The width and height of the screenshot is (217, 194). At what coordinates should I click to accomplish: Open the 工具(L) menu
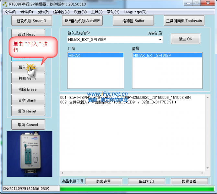click(x=97, y=12)
